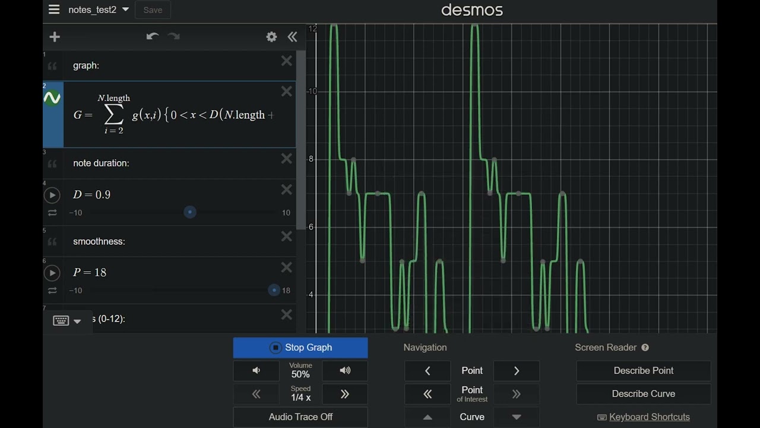
Task: Open Screen Reader help question mark
Action: point(645,348)
